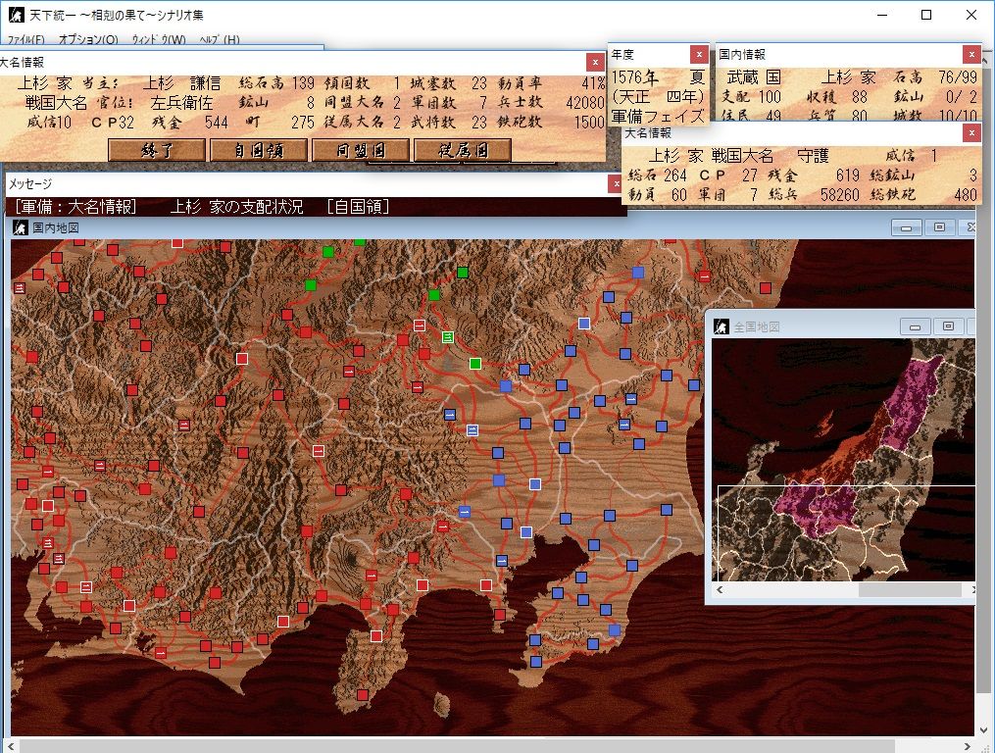Minimize the 全国地図 overview window
Screen dimensions: 995x753
pos(915,326)
